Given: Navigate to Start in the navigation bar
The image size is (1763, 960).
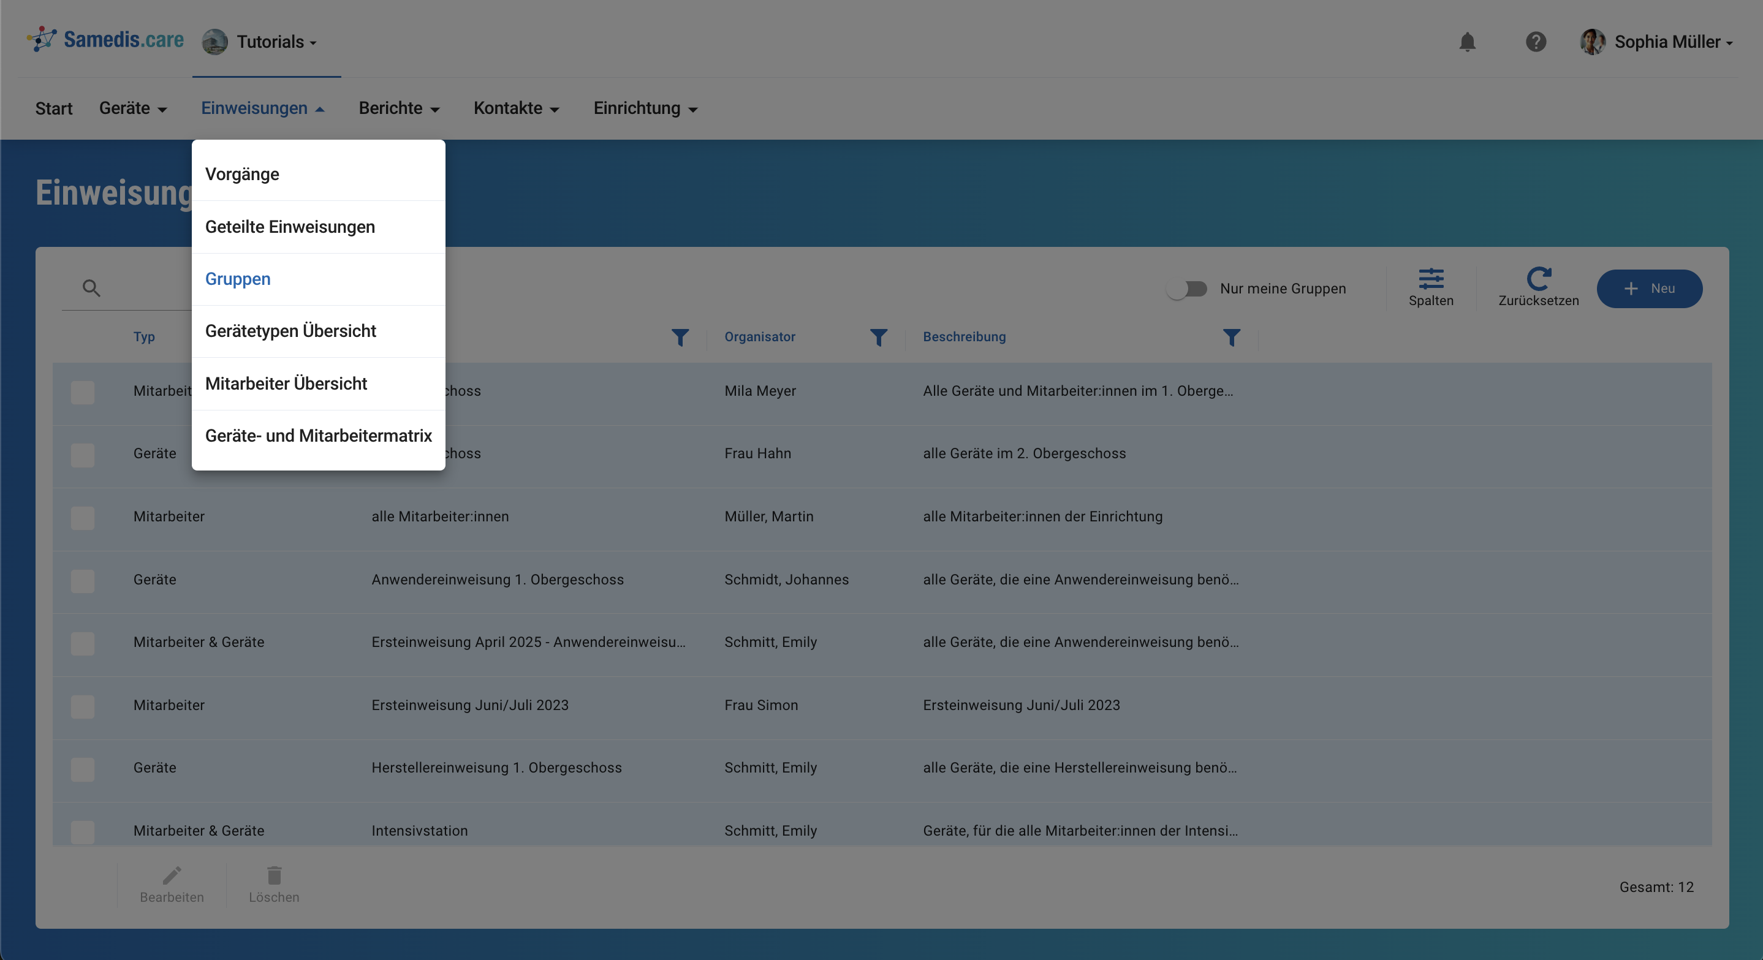Looking at the screenshot, I should (53, 108).
